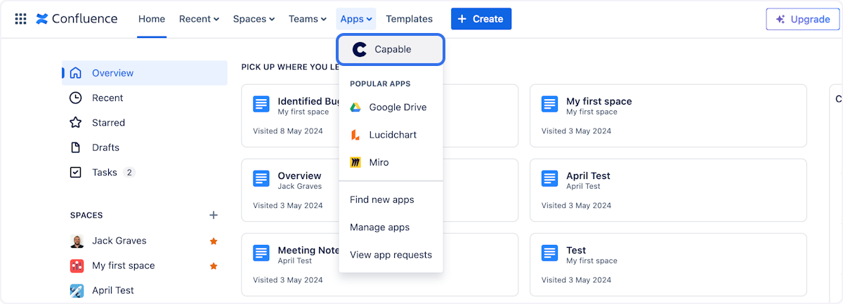Click the sparkle icon on Upgrade button
The image size is (843, 304).
(780, 19)
